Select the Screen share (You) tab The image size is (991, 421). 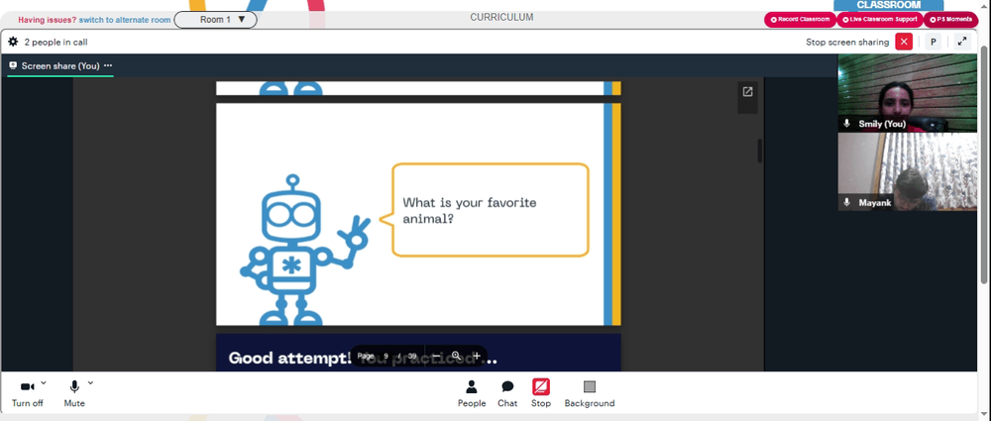click(x=60, y=65)
